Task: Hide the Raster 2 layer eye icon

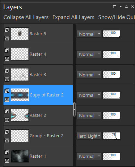Action: tap(7, 120)
